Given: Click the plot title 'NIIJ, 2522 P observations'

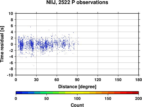Looking at the screenshot, I should pyautogui.click(x=77, y=2).
